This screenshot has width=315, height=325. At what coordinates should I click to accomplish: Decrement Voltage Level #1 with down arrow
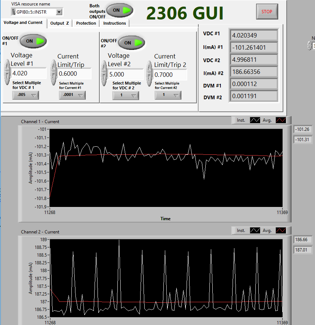7,79
